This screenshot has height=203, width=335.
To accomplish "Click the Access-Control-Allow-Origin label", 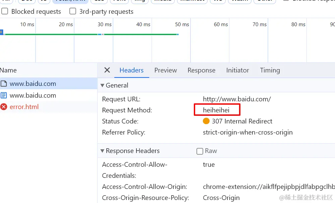I will [x=145, y=187].
